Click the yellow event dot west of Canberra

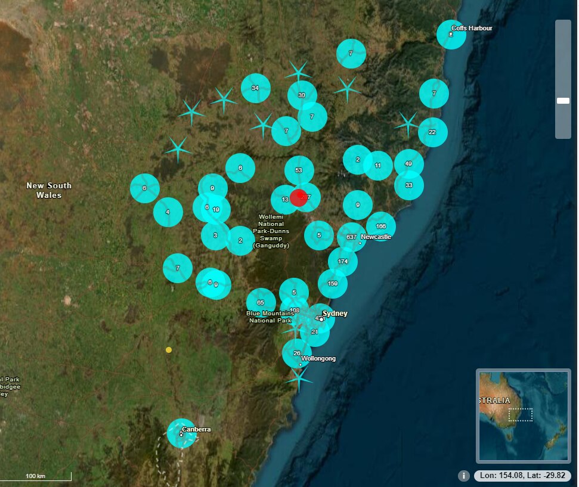click(x=169, y=350)
